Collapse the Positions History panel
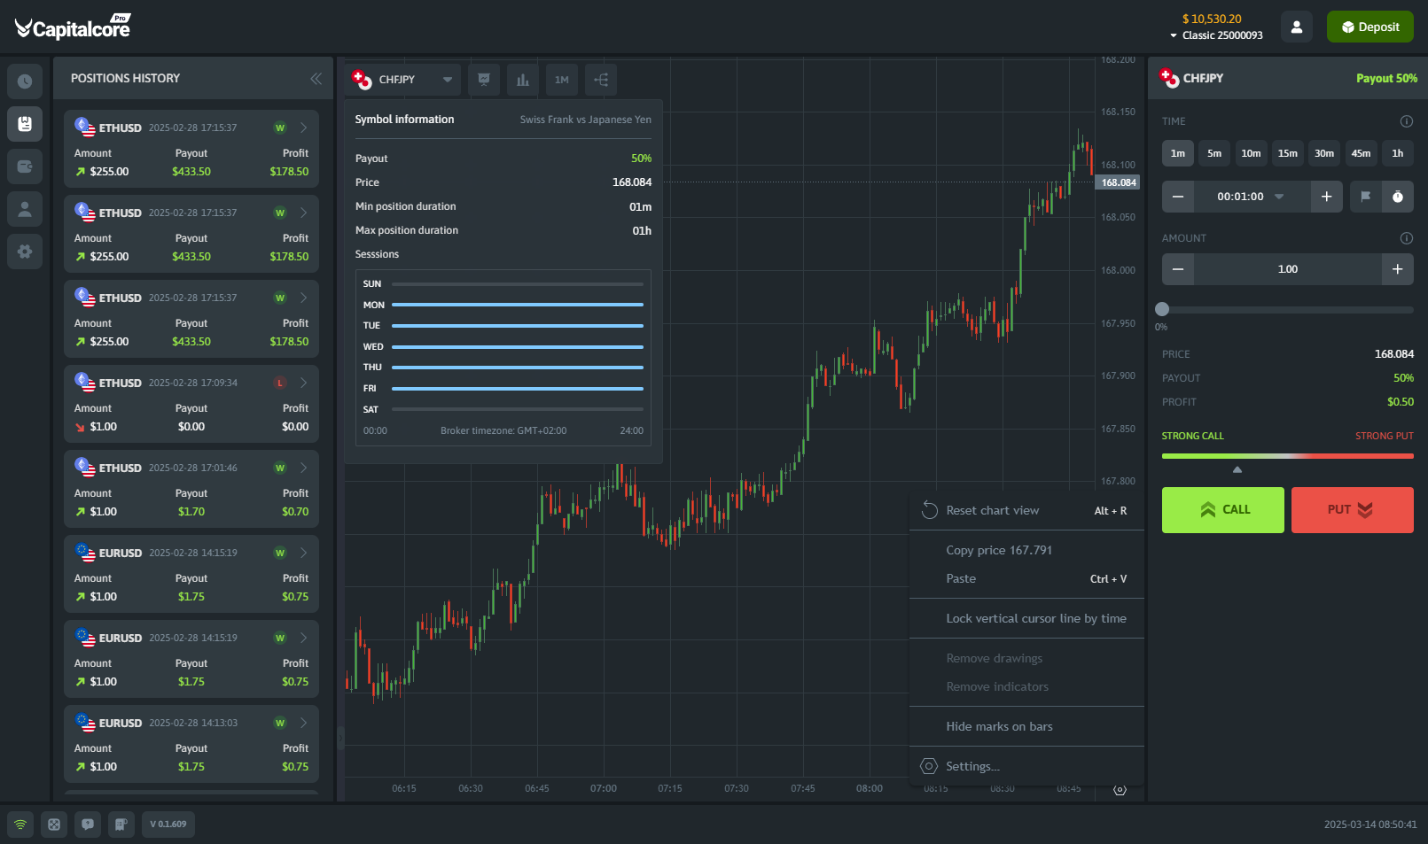 [316, 79]
